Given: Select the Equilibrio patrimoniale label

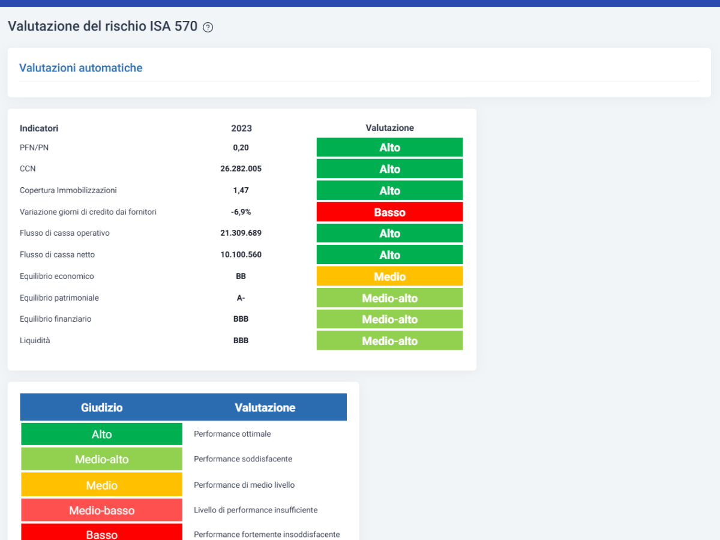Looking at the screenshot, I should pos(59,298).
